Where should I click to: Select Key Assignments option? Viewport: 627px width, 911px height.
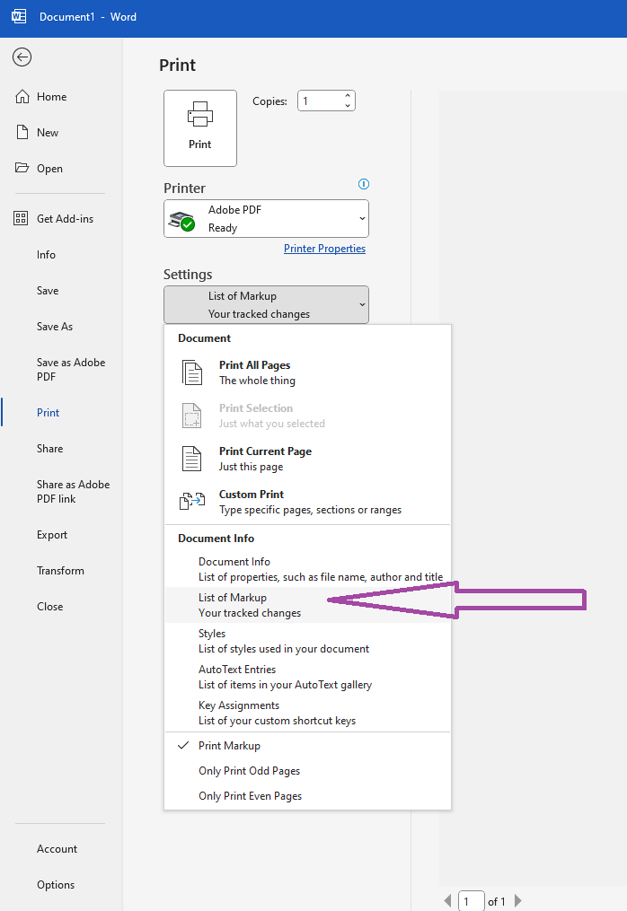click(x=308, y=714)
